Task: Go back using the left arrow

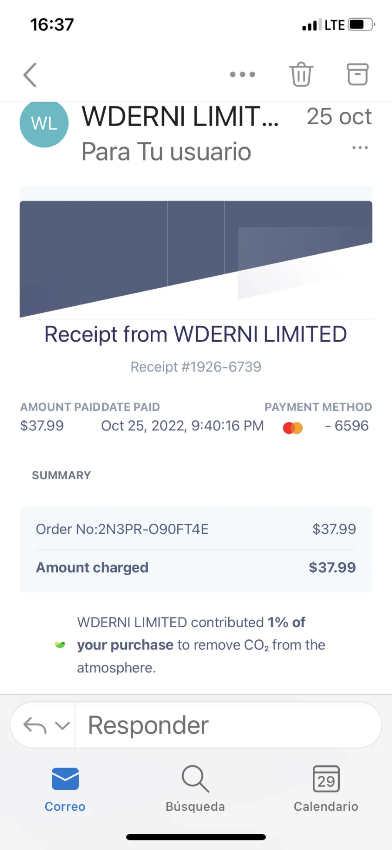Action: point(30,75)
